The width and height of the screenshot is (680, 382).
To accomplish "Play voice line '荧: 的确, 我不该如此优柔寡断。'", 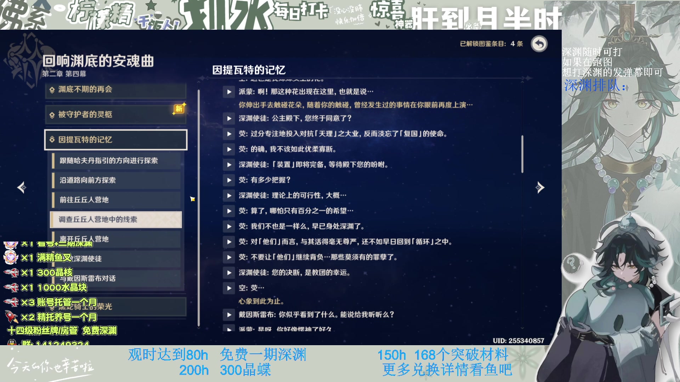I will [229, 149].
